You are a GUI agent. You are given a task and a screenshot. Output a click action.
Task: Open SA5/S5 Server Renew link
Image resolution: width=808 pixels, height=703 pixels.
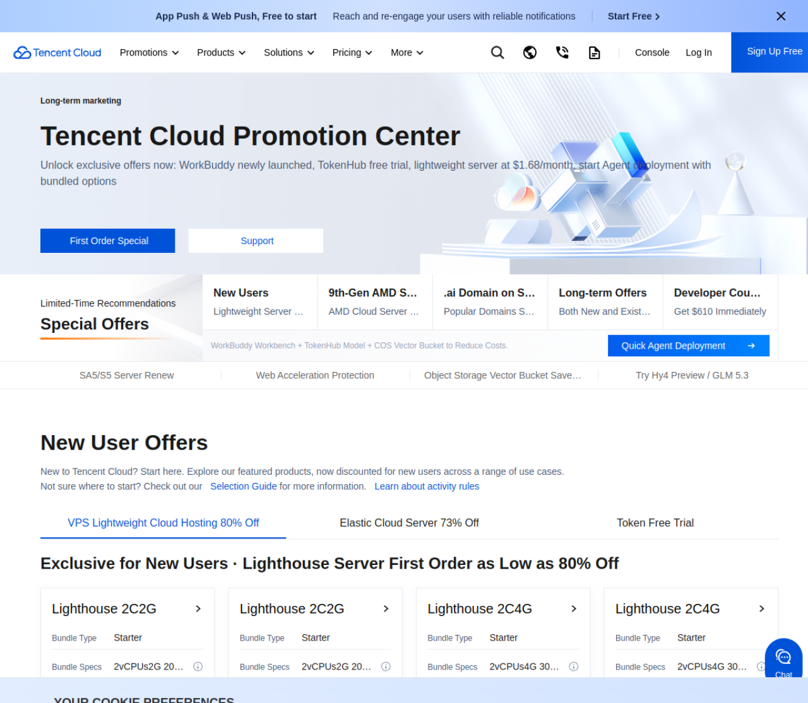[x=126, y=375]
